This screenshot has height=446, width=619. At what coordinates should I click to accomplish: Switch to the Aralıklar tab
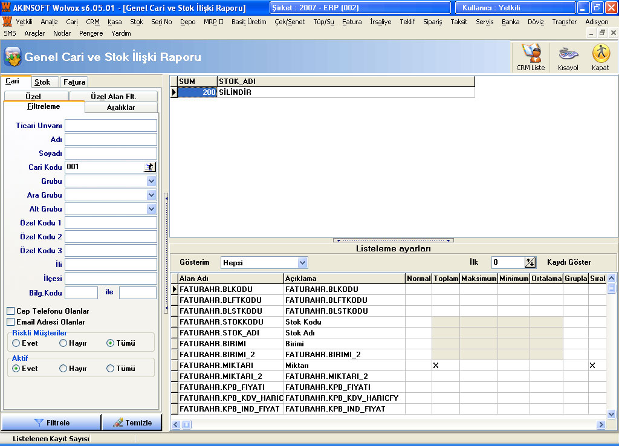click(x=121, y=108)
